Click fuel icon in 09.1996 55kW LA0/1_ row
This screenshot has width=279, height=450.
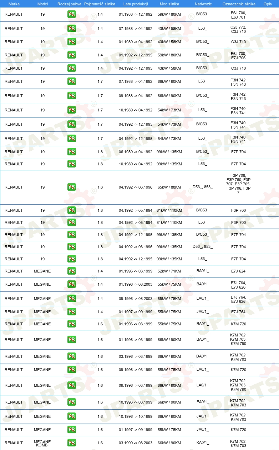point(71,370)
